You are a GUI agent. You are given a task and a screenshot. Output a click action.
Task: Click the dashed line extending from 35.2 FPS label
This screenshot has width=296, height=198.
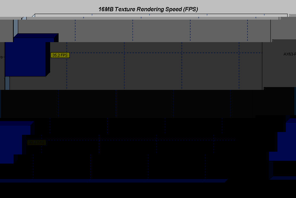tap(158, 53)
